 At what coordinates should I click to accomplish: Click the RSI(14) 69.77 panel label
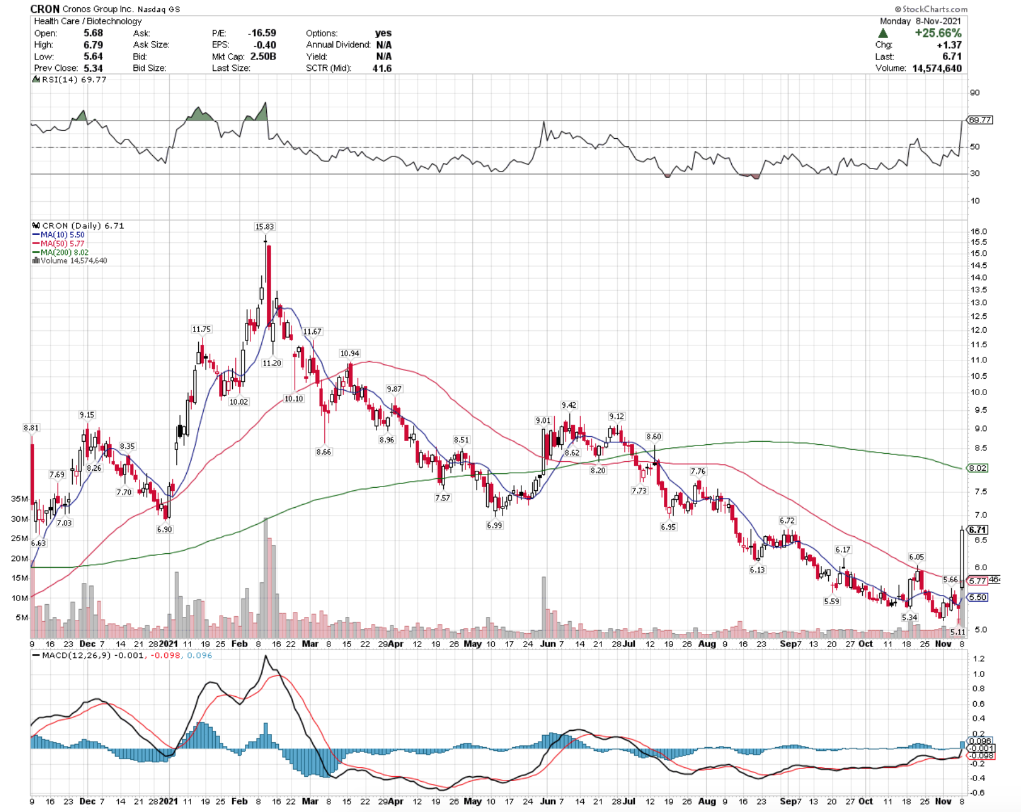(74, 79)
